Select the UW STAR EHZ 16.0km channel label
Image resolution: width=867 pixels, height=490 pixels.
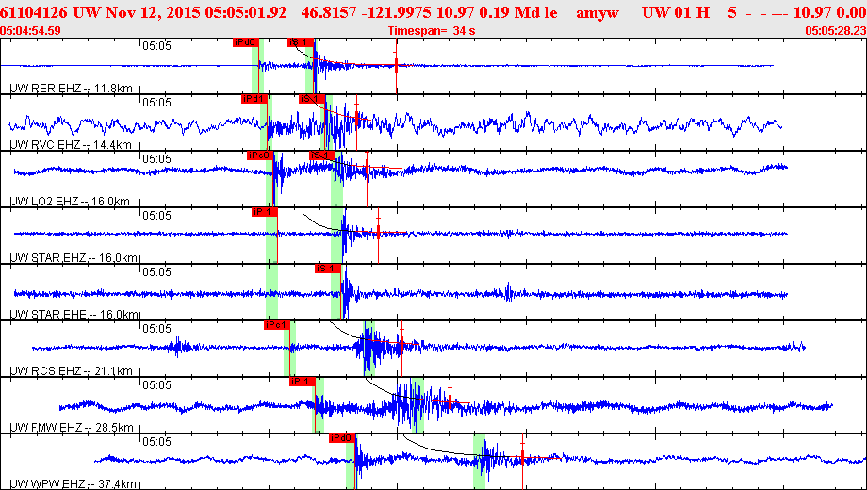pyautogui.click(x=74, y=257)
